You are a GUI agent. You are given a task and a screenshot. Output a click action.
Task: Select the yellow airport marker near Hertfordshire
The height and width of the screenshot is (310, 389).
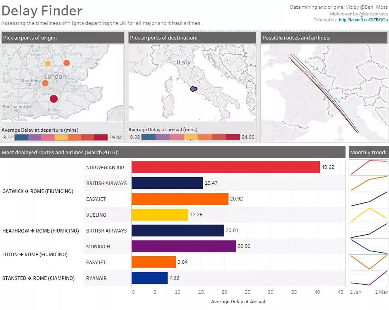pyautogui.click(x=47, y=64)
